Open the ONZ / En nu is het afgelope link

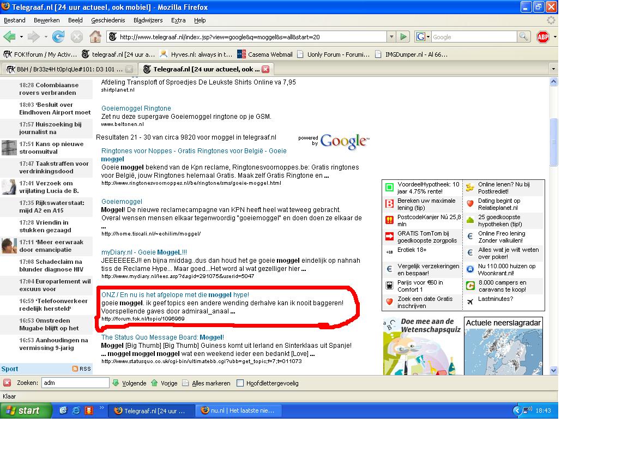click(175, 294)
